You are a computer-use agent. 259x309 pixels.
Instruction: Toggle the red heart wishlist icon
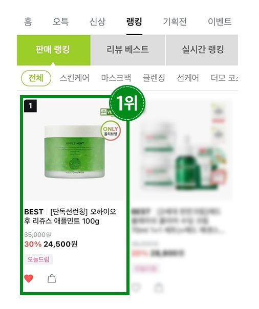[29, 278]
